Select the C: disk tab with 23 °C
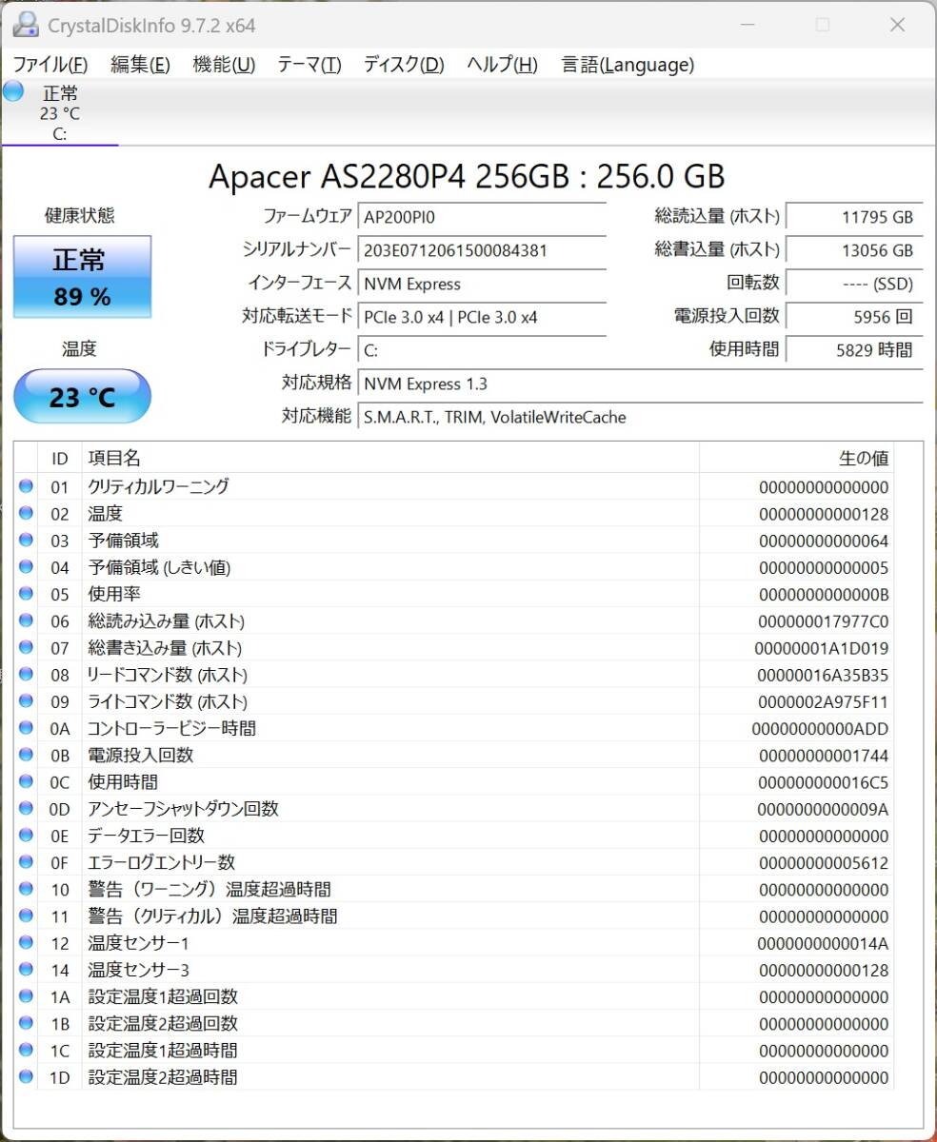This screenshot has height=1142, width=937. [x=60, y=113]
